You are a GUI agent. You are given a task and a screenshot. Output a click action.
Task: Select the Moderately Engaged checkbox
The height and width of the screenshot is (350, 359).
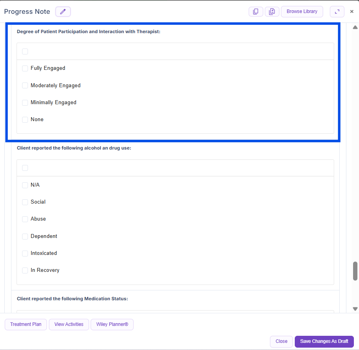[x=25, y=86]
